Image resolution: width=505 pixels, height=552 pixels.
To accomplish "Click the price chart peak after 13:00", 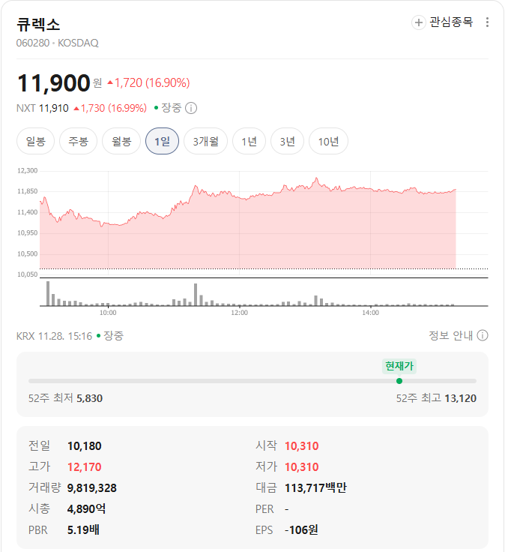I will 316,179.
